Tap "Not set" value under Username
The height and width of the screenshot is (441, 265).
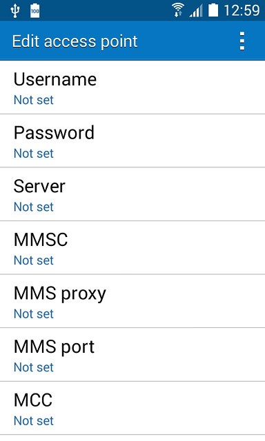point(34,100)
